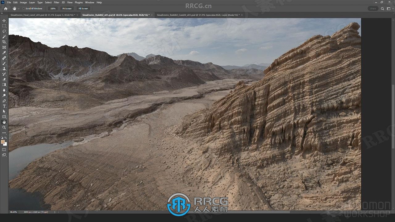Select the Gradient tool
The width and height of the screenshot is (395, 222).
point(4,84)
